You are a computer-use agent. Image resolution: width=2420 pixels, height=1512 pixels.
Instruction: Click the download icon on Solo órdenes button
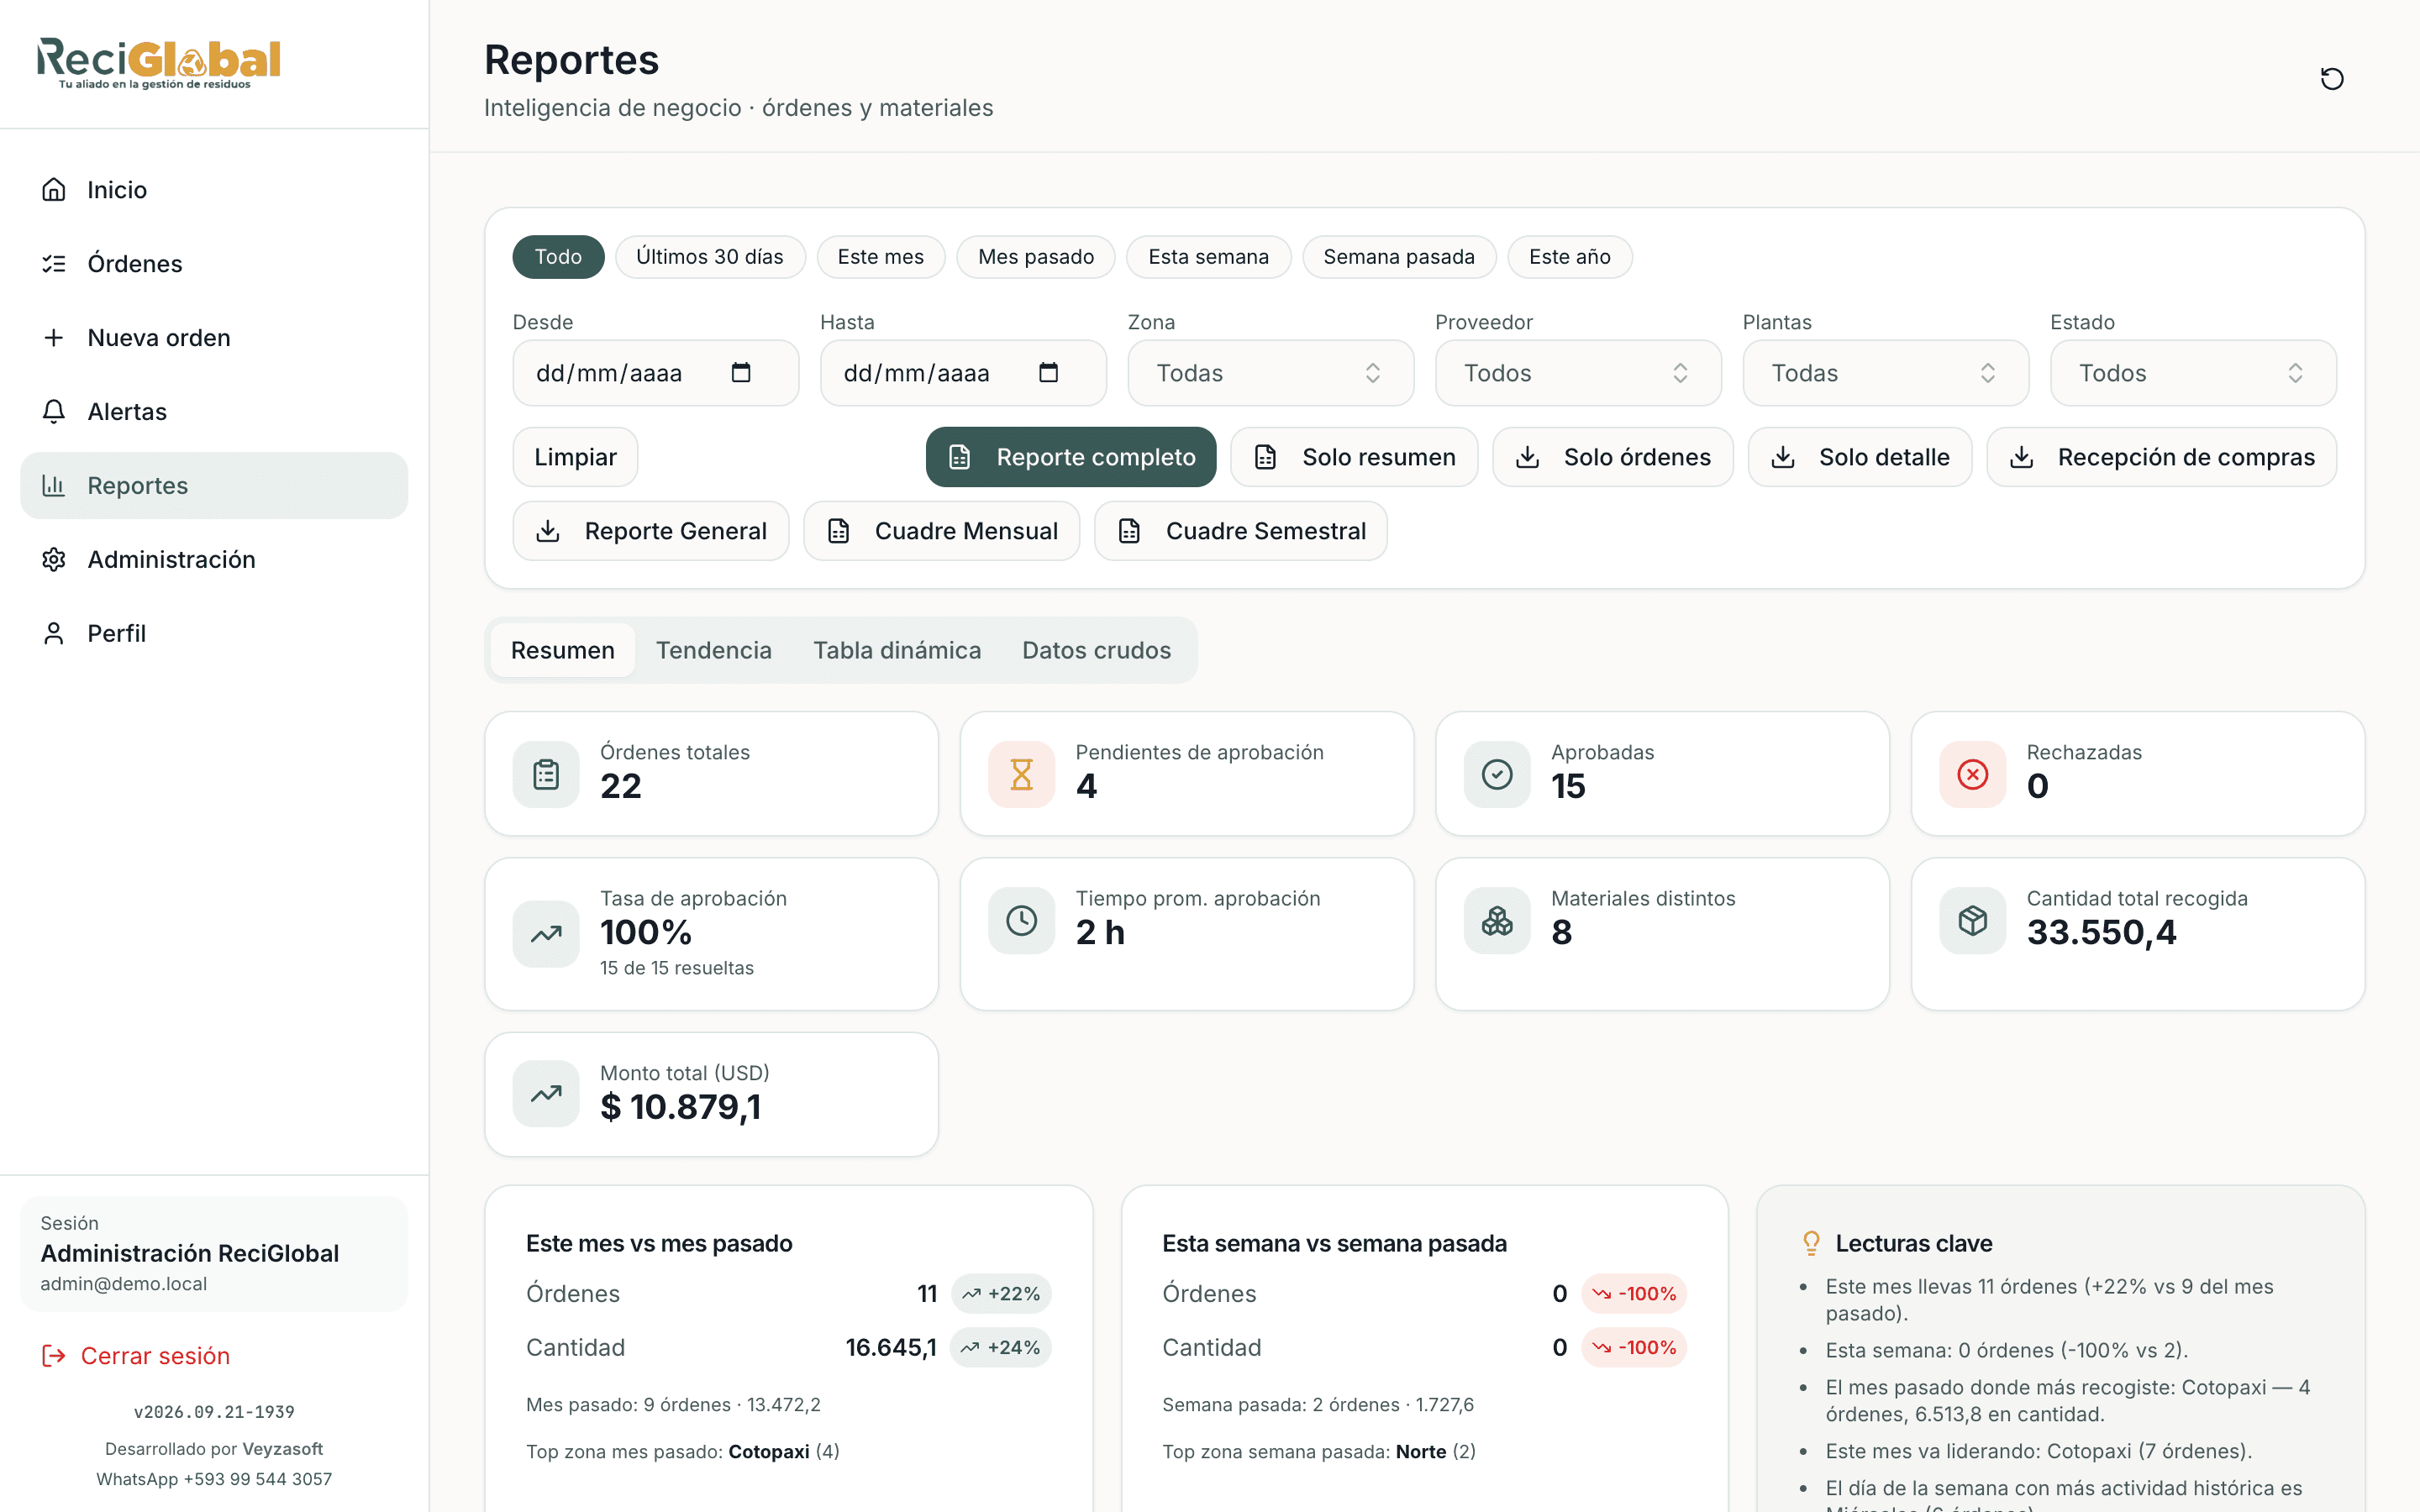[x=1527, y=457]
